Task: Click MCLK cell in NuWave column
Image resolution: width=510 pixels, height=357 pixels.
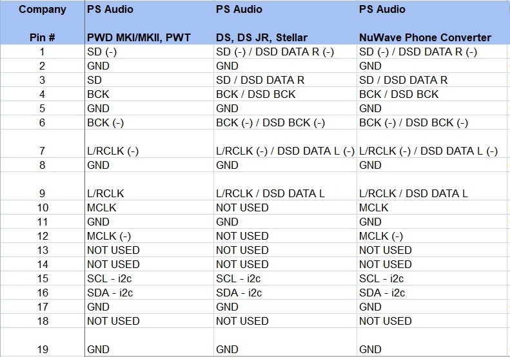Action: coord(432,207)
